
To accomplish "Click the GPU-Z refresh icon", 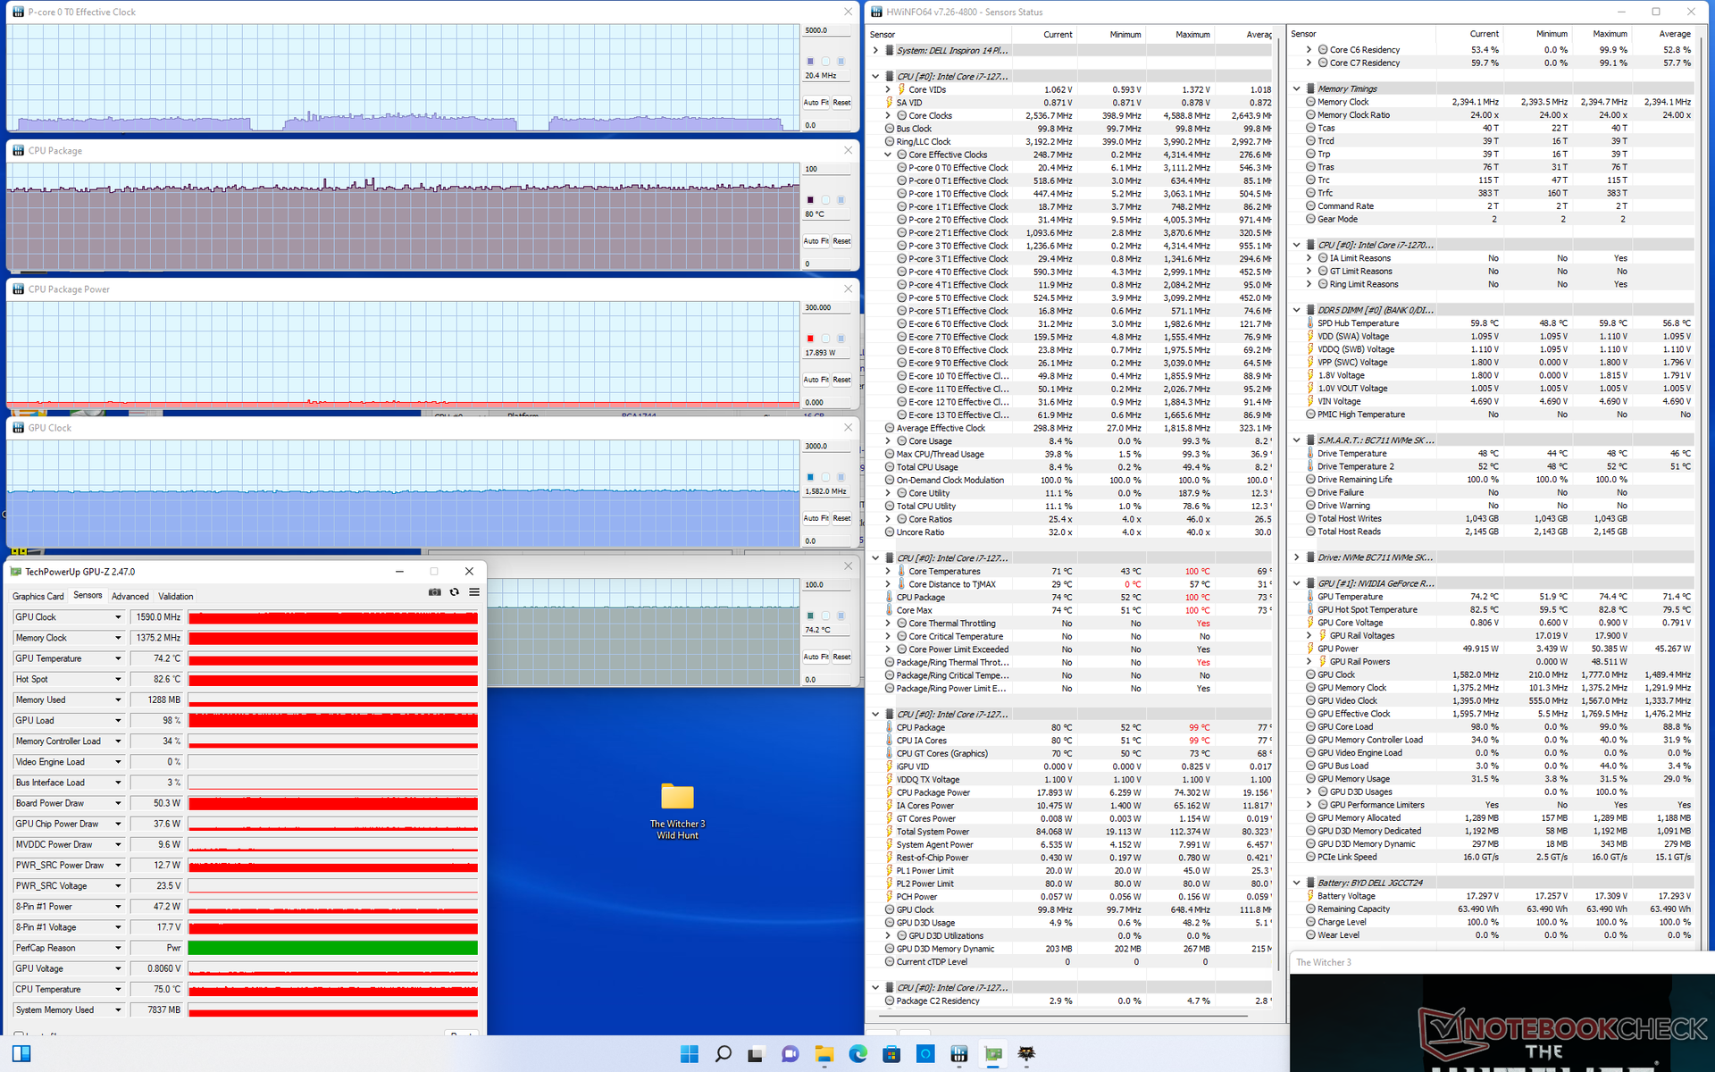I will pos(455,592).
